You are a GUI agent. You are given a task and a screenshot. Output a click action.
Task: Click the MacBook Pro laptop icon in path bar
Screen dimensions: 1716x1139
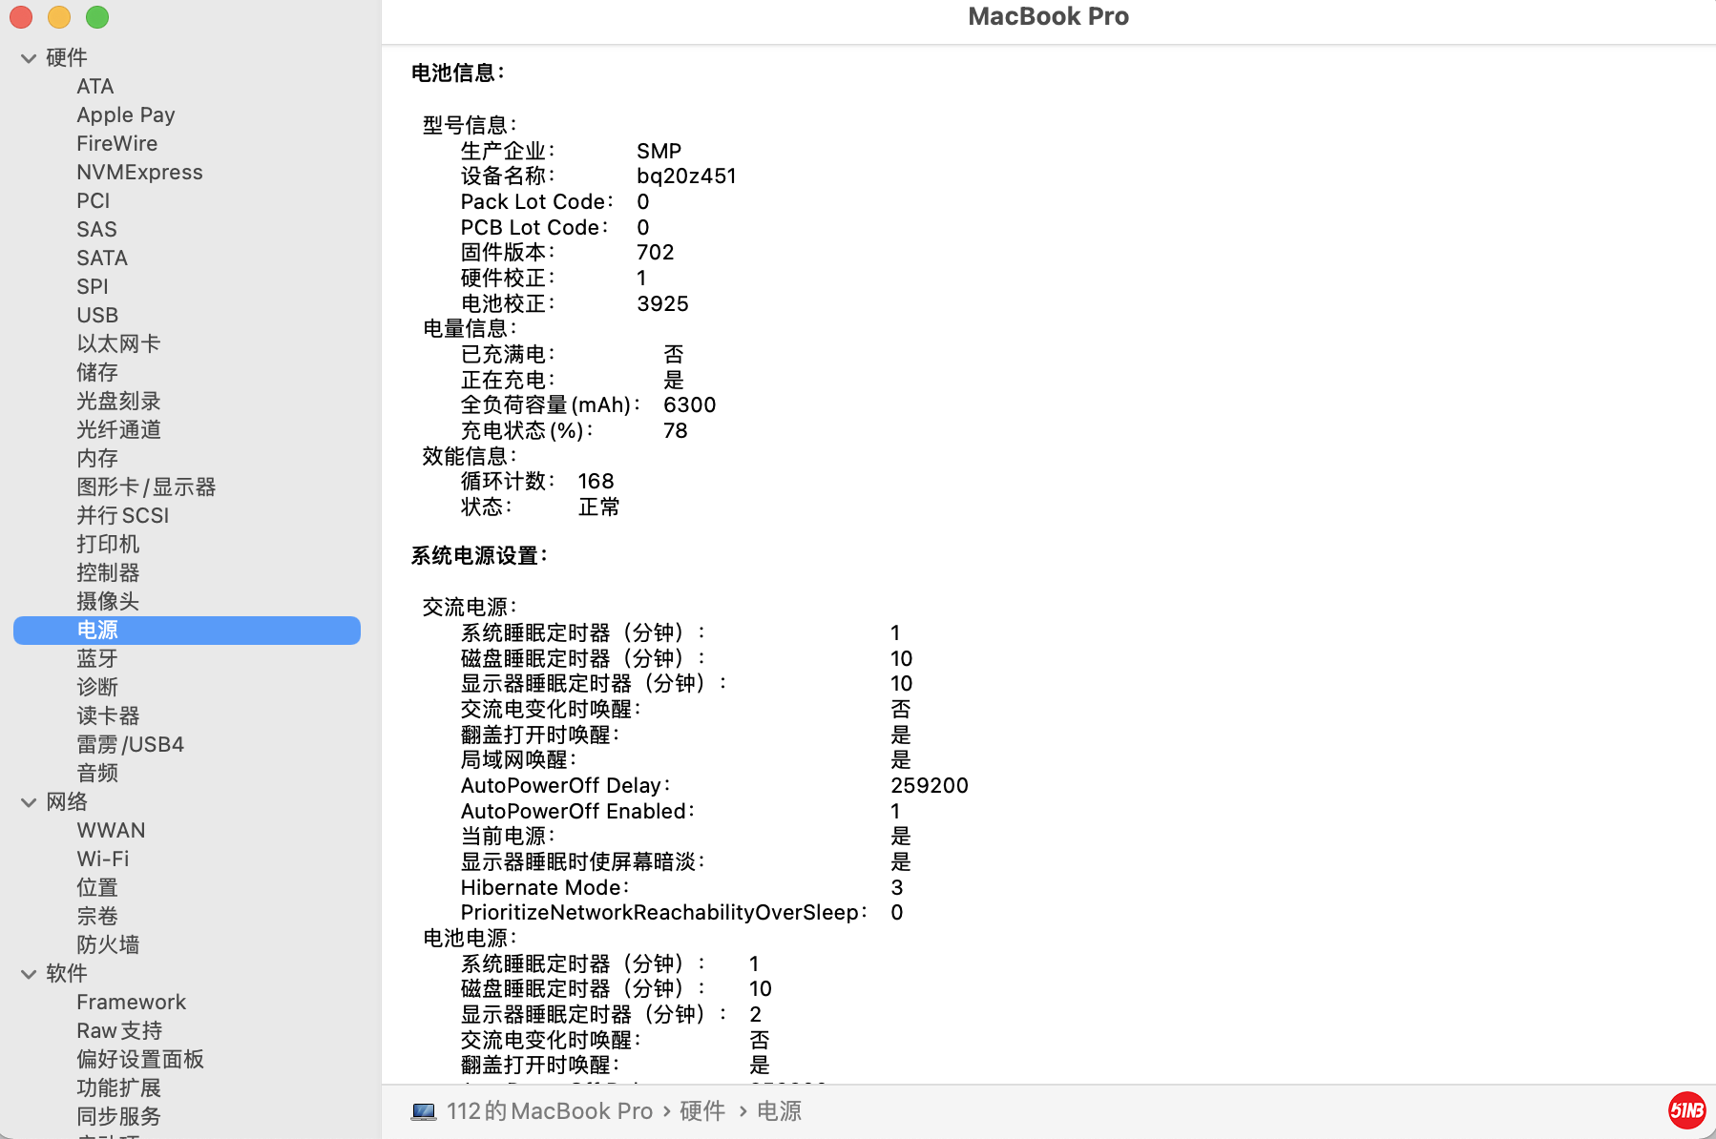pyautogui.click(x=424, y=1111)
